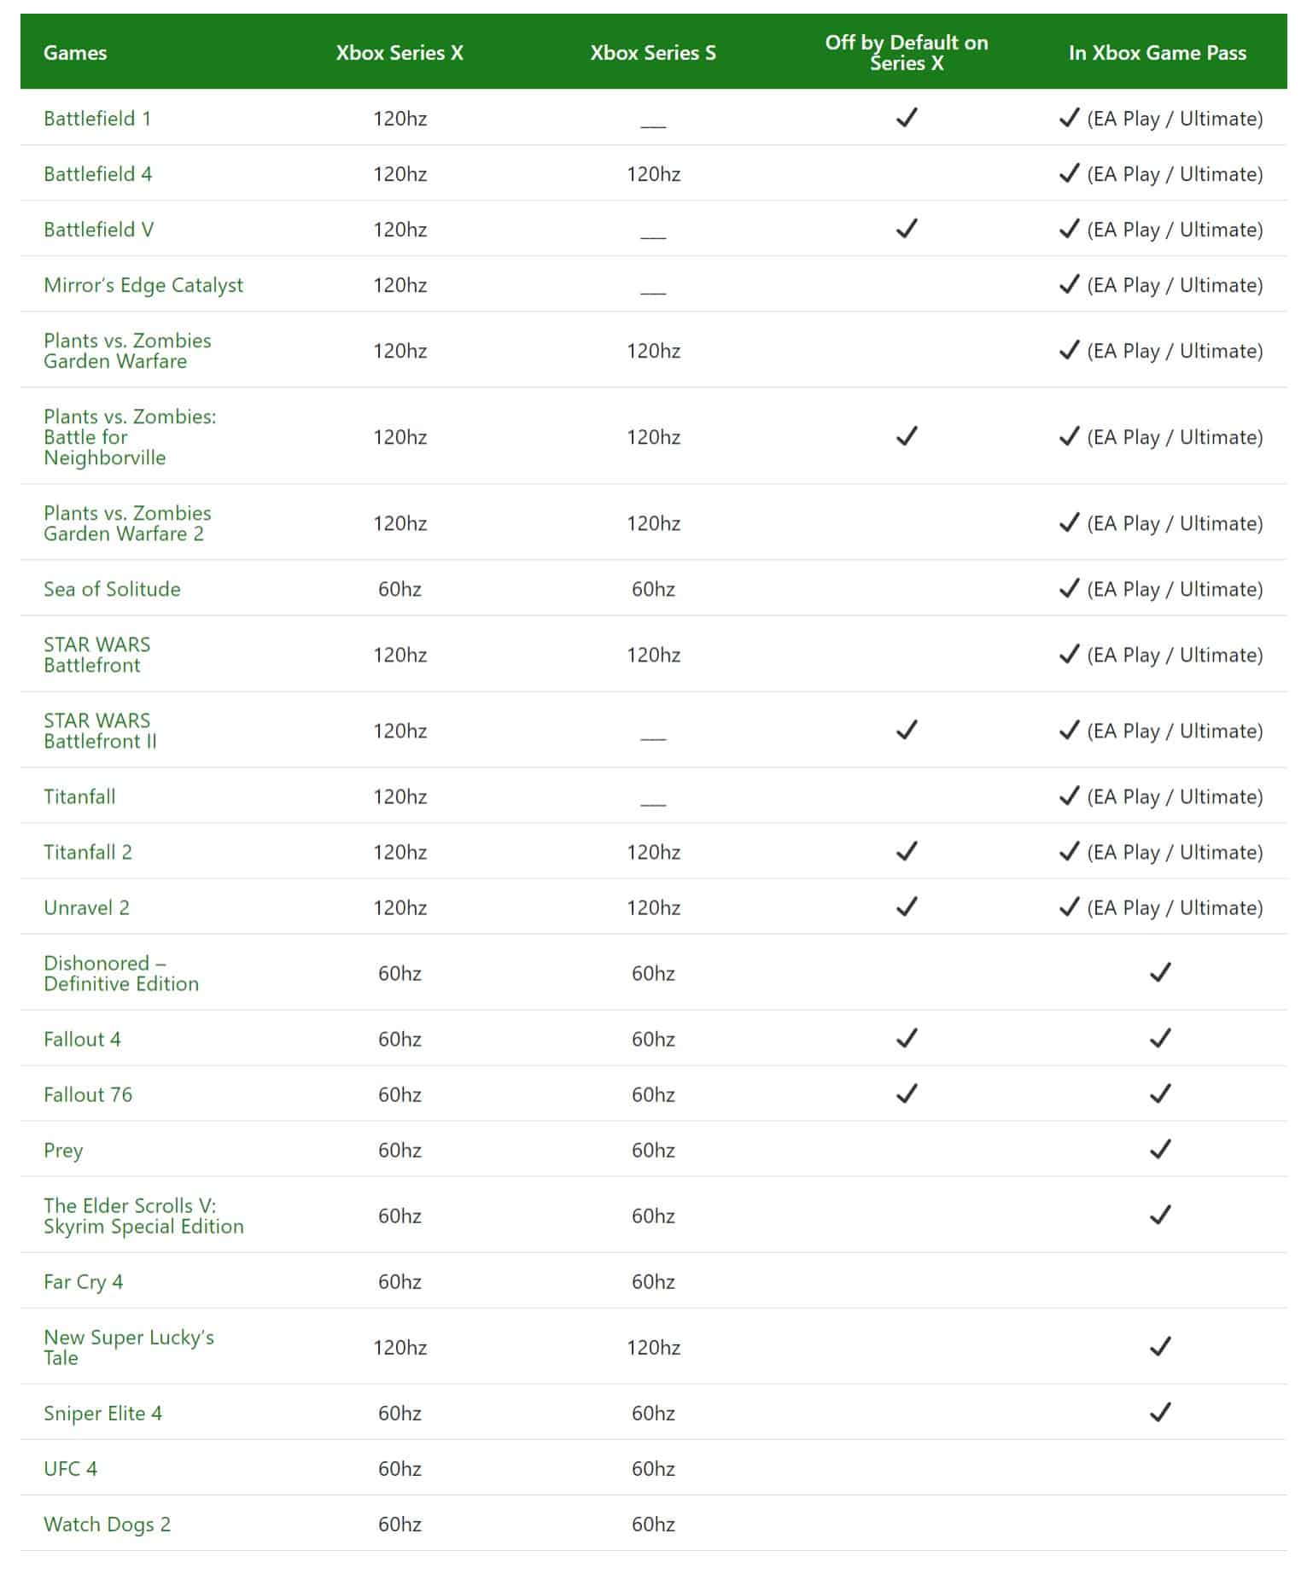This screenshot has height=1580, width=1307.
Task: Click the In Xbox Game Pass column header
Action: coord(1158,53)
